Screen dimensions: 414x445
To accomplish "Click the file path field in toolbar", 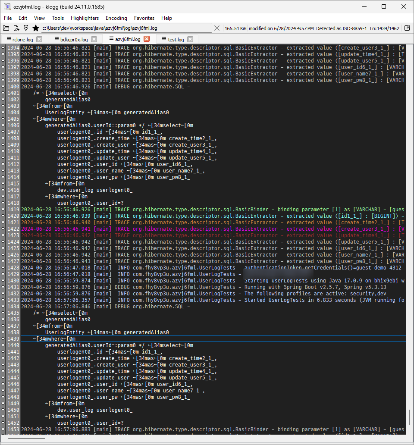I will tap(127, 28).
